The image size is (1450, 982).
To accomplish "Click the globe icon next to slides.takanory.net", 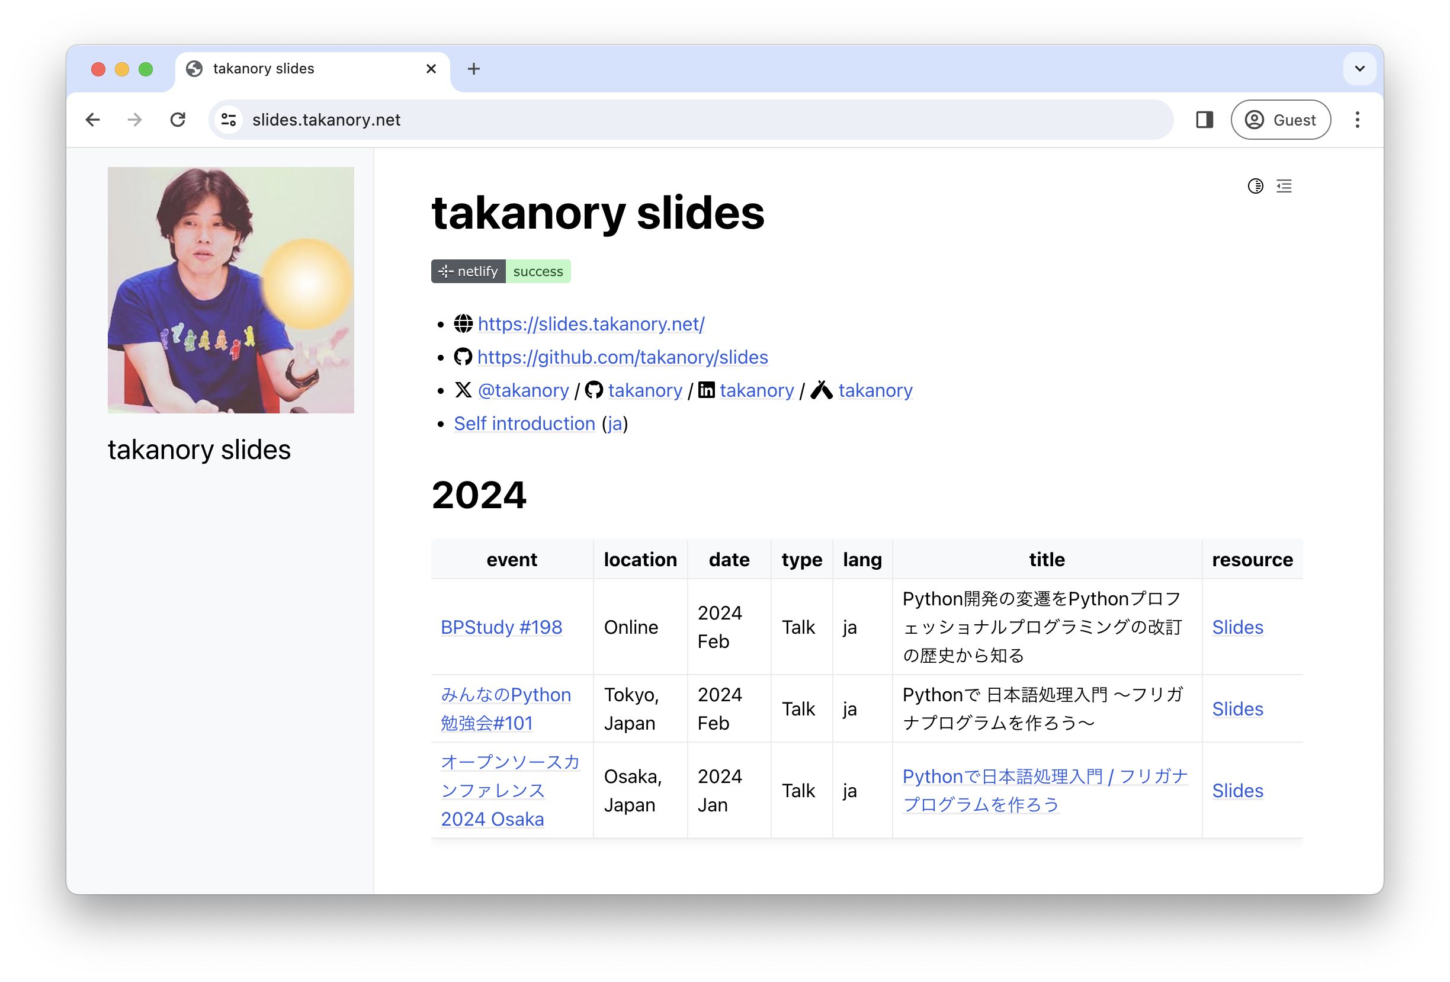I will [463, 324].
